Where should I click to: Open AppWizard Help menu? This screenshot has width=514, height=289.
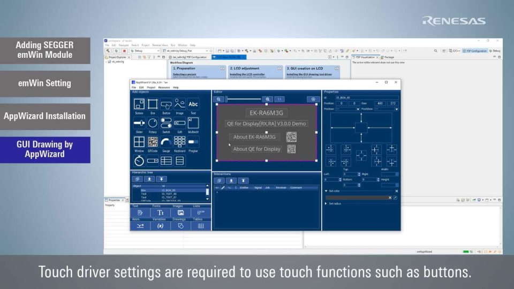pyautogui.click(x=176, y=87)
